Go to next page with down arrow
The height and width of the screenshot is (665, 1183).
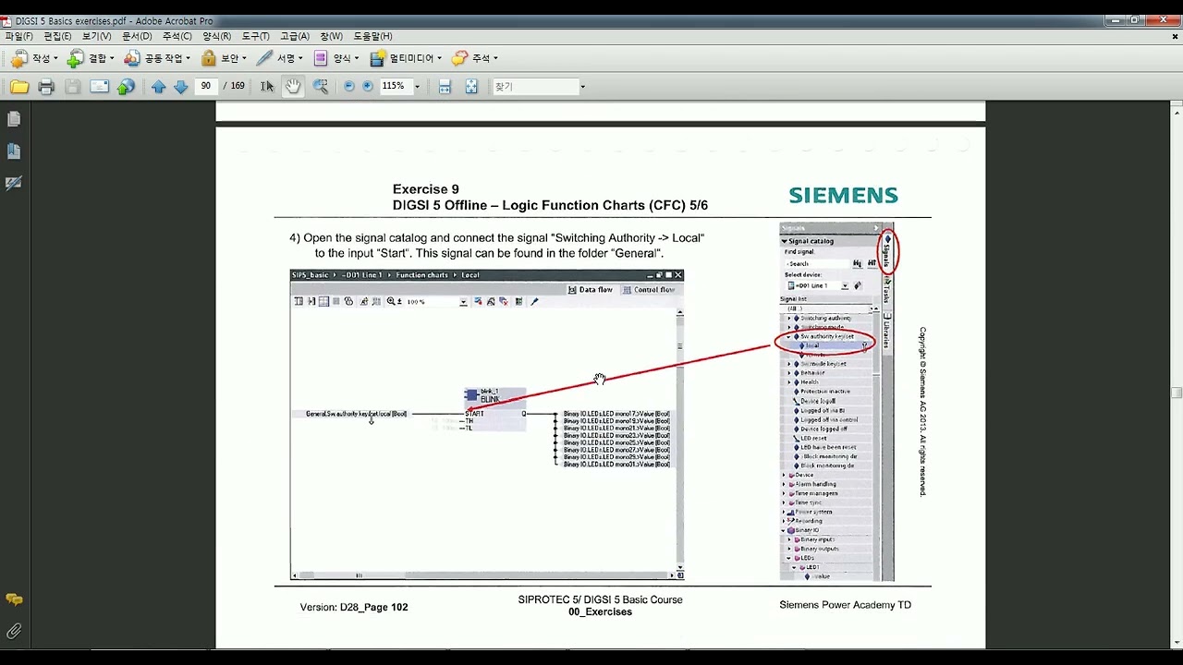(x=181, y=86)
